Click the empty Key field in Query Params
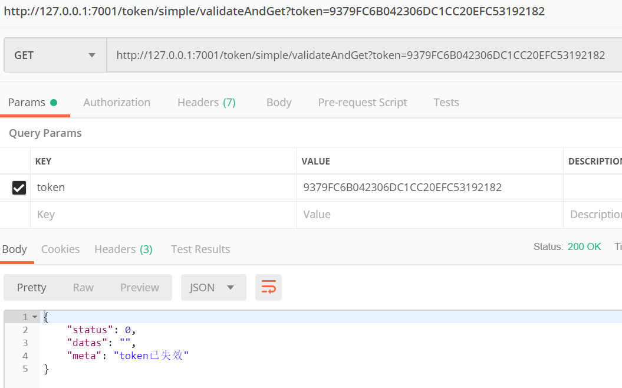Screen dimensions: 622x388 click(x=118, y=214)
